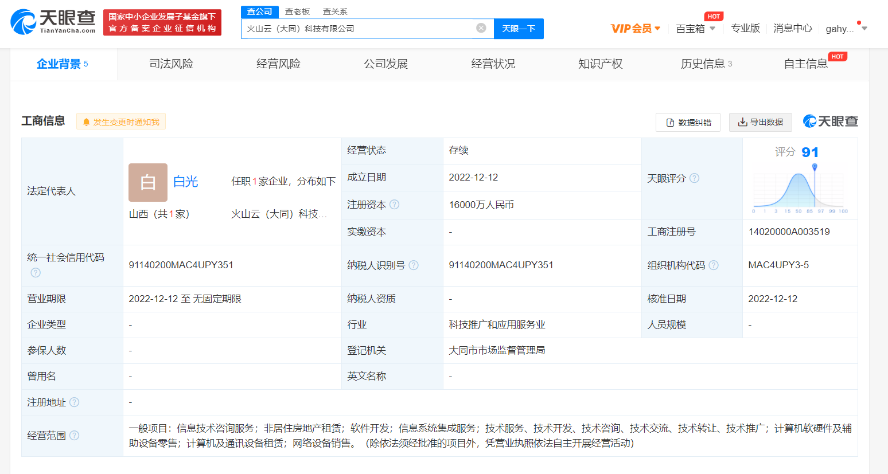Click the 天眼一下 search button

click(x=519, y=29)
